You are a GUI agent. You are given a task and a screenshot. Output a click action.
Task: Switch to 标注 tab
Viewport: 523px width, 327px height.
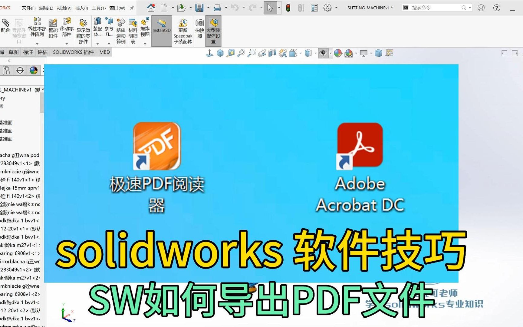28,52
